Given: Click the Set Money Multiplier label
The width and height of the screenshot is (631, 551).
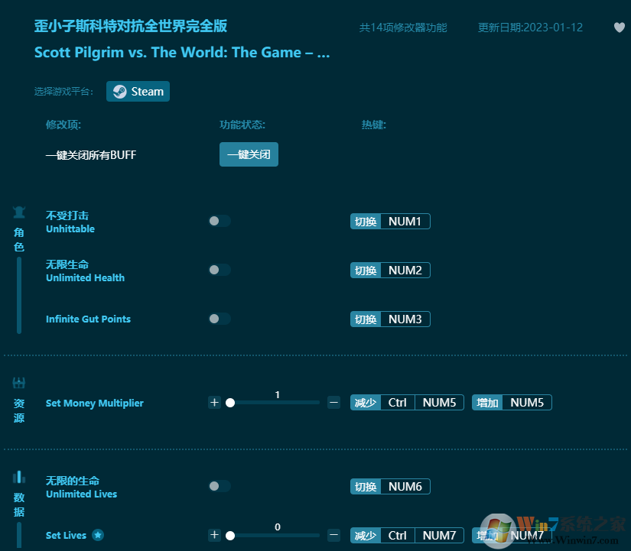Looking at the screenshot, I should click(95, 403).
